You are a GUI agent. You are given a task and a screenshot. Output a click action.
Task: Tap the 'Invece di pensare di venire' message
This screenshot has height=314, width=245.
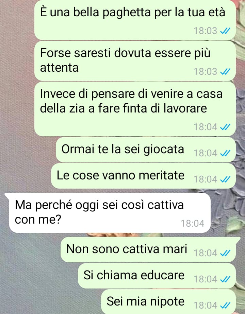click(x=135, y=109)
